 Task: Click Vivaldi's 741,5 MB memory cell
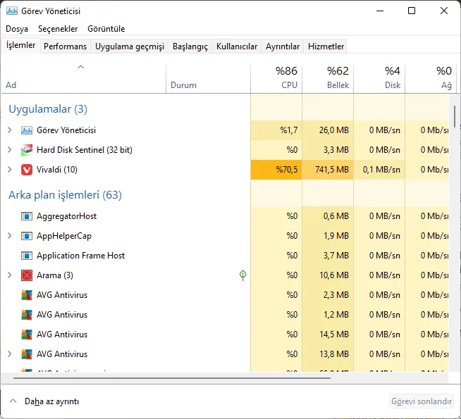(328, 170)
